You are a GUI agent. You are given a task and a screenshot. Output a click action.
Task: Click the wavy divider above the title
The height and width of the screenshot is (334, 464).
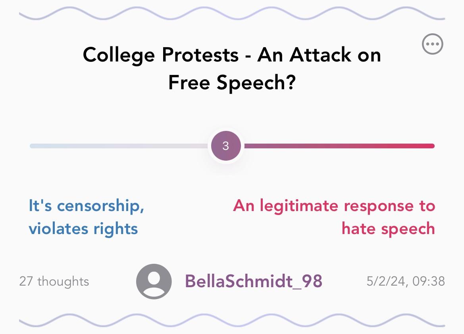tap(232, 13)
